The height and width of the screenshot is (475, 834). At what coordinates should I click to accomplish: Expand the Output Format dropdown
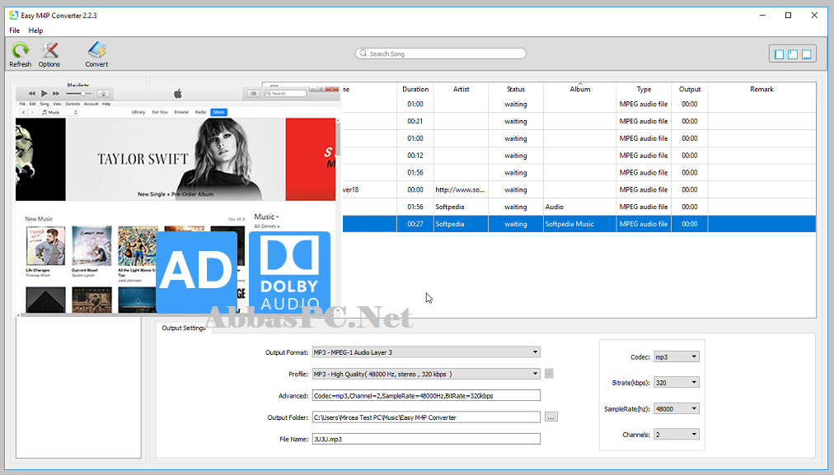(426, 352)
